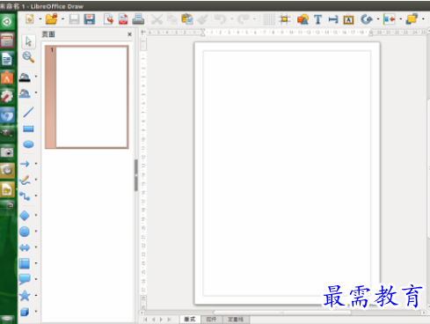Screen dimensions: 430x324
Task: Click the Arrange stacked squares icon
Action: point(412,19)
